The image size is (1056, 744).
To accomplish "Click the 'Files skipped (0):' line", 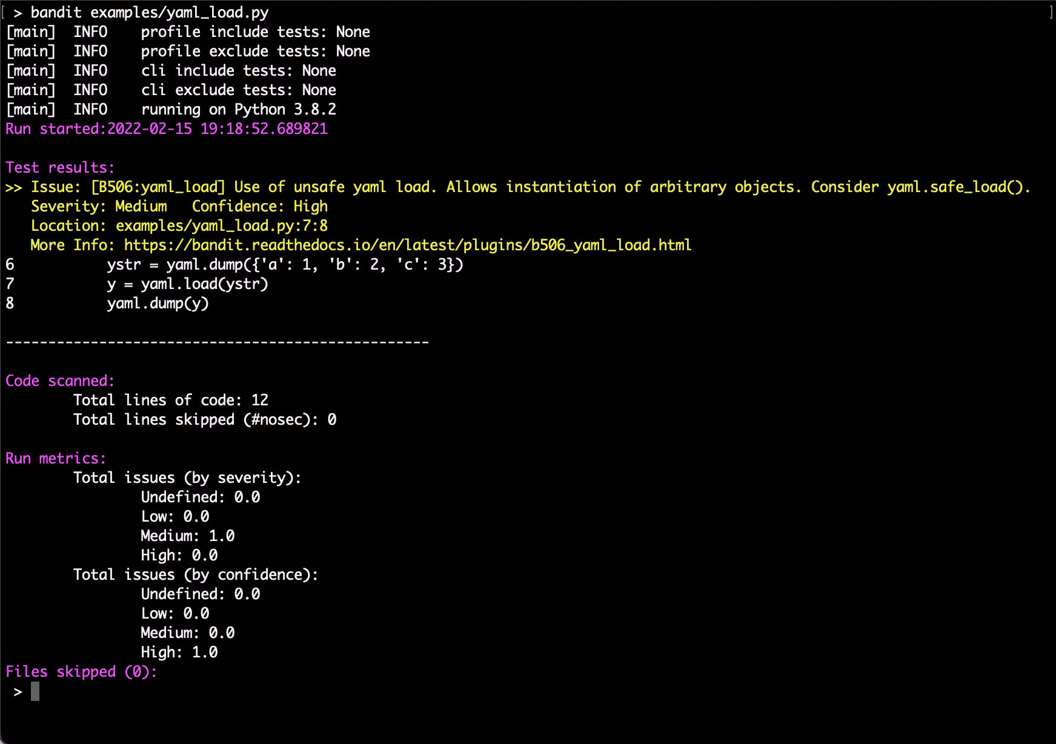I will (x=81, y=672).
